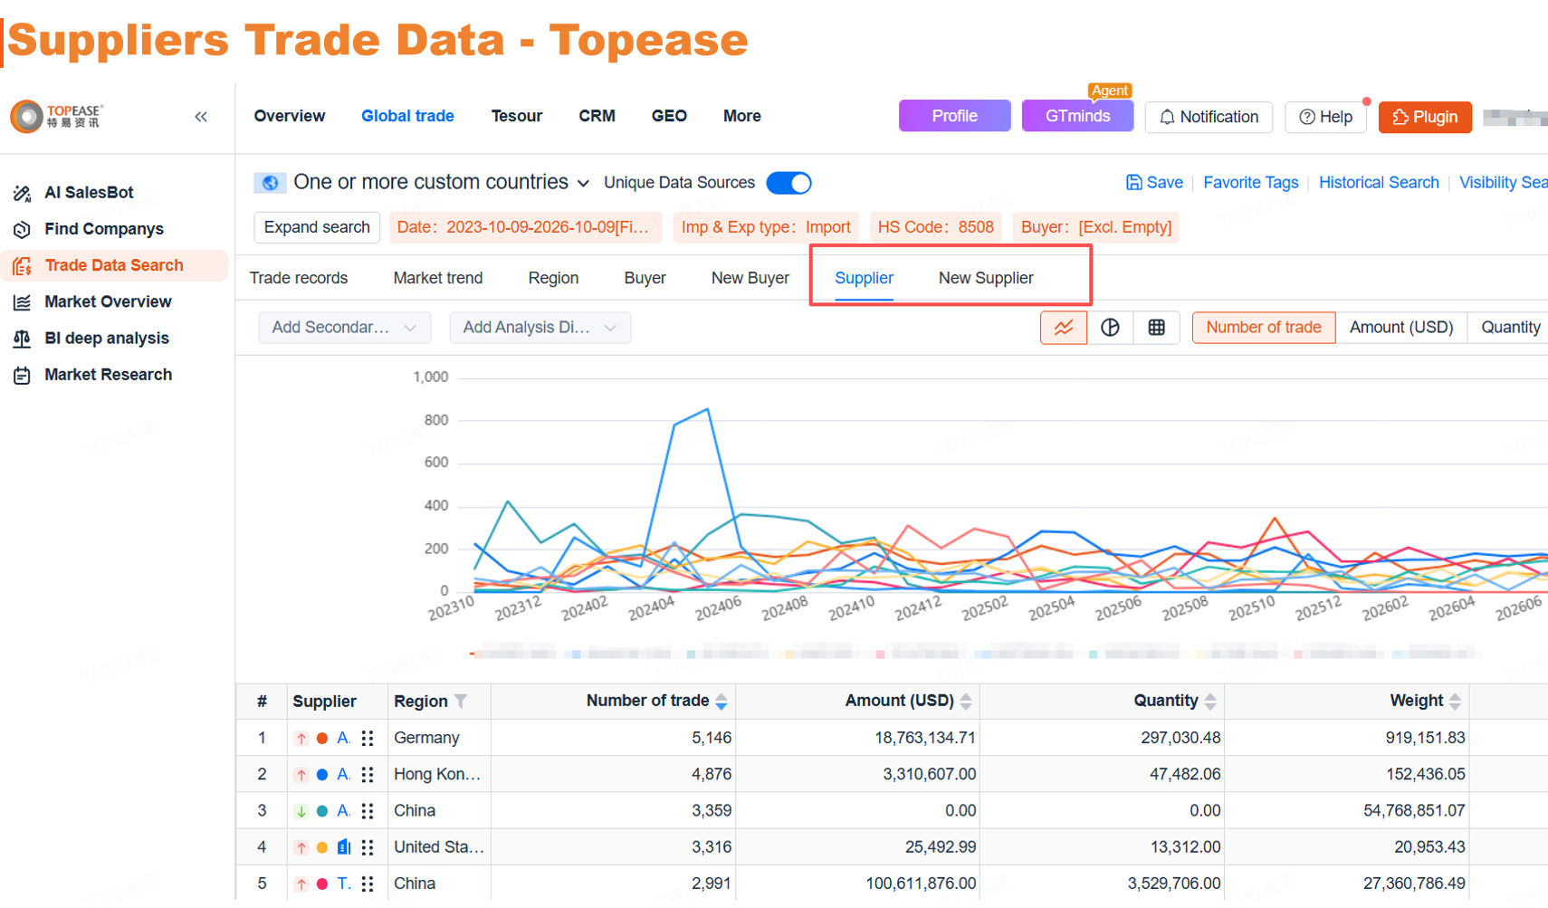
Task: Open the Global trade menu
Action: 407,116
